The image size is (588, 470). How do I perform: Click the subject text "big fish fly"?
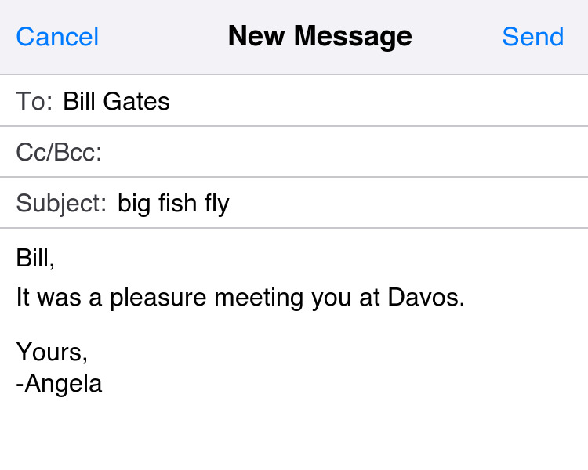173,204
